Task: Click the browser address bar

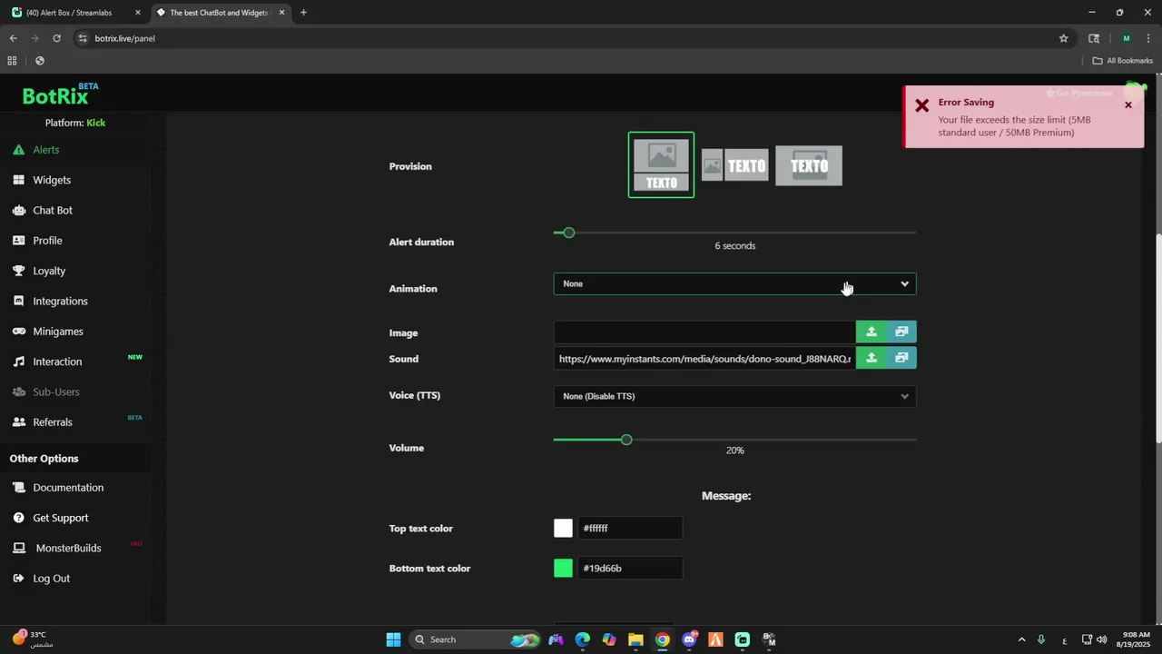Action: [x=563, y=38]
